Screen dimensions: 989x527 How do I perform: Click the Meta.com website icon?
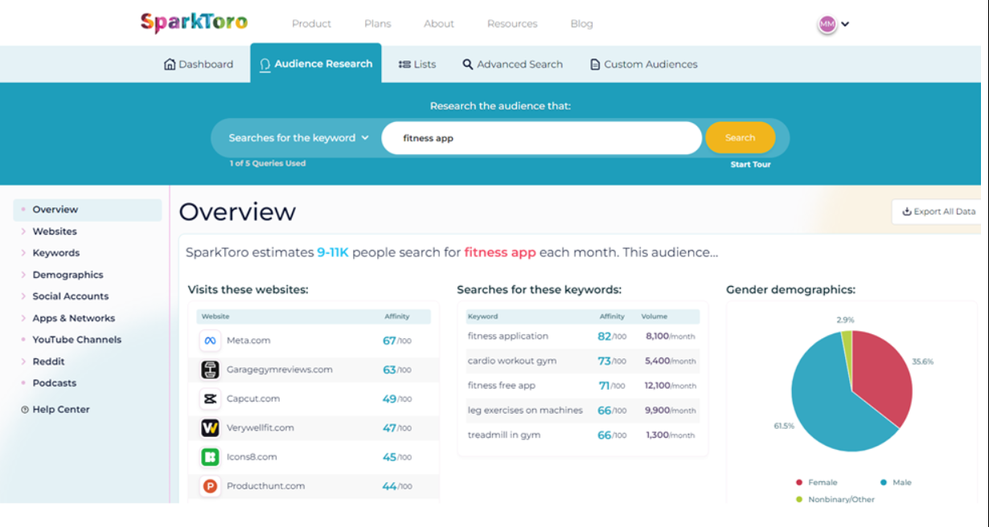coord(210,341)
